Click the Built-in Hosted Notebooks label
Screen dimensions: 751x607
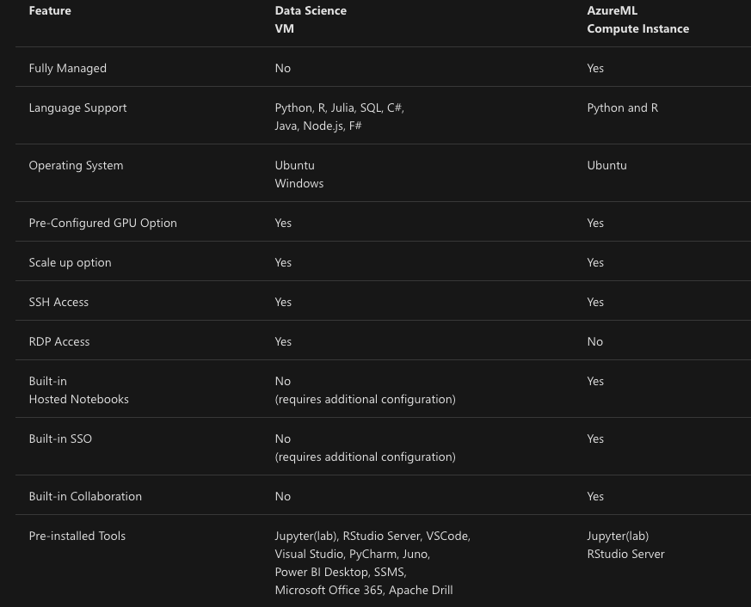78,389
